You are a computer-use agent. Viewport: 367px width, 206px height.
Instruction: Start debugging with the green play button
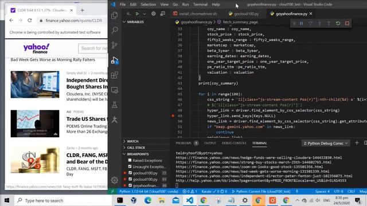(x=137, y=14)
